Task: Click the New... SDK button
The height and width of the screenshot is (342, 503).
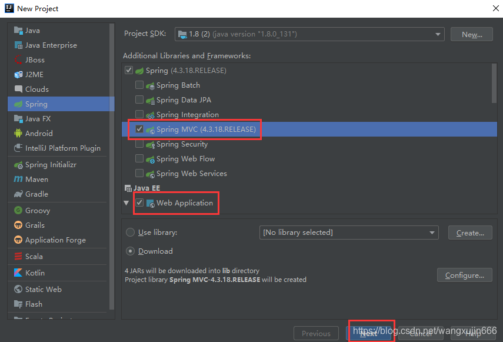Action: click(472, 34)
